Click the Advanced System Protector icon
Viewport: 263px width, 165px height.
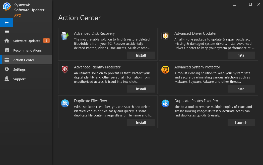coord(165,70)
